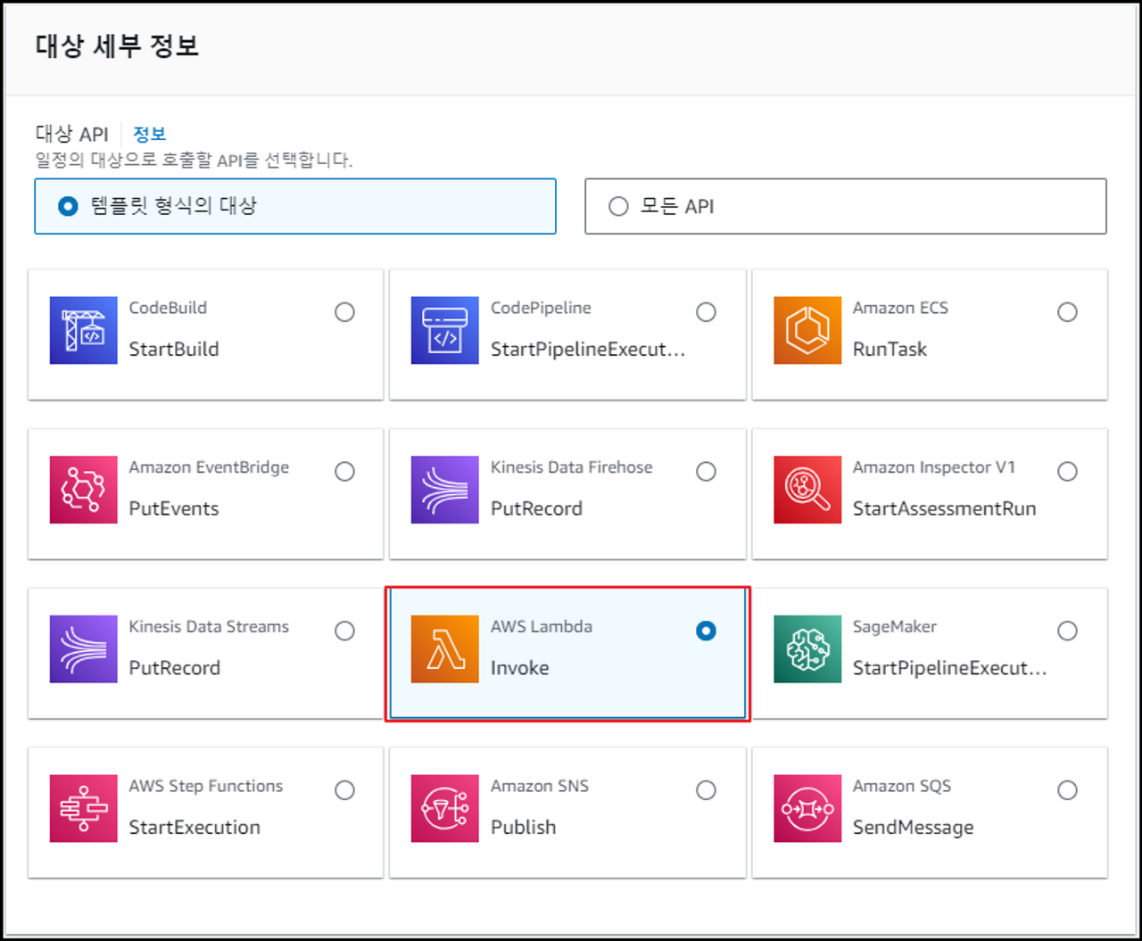Choose the Kinesis Data Firehose radio button
This screenshot has width=1142, height=941.
706,472
